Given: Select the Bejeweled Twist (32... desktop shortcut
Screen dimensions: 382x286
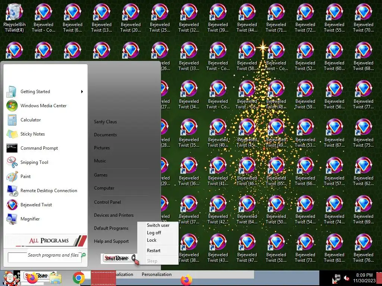Looking at the screenshot, I should pos(189,18).
